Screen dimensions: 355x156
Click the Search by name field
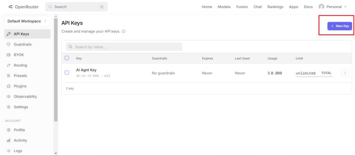[124, 47]
